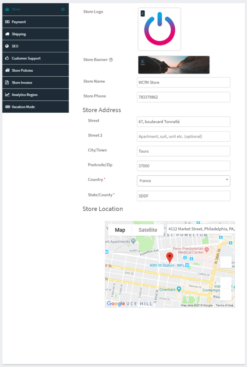Click the Vacation Mode icon
Screen dimensions: 247x367
(7, 107)
